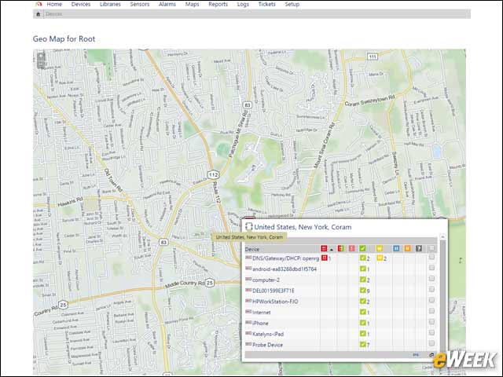Click the yellow Warning icon in DNS/Gateway row
Viewport: 503px width, 377px height.
[380, 258]
